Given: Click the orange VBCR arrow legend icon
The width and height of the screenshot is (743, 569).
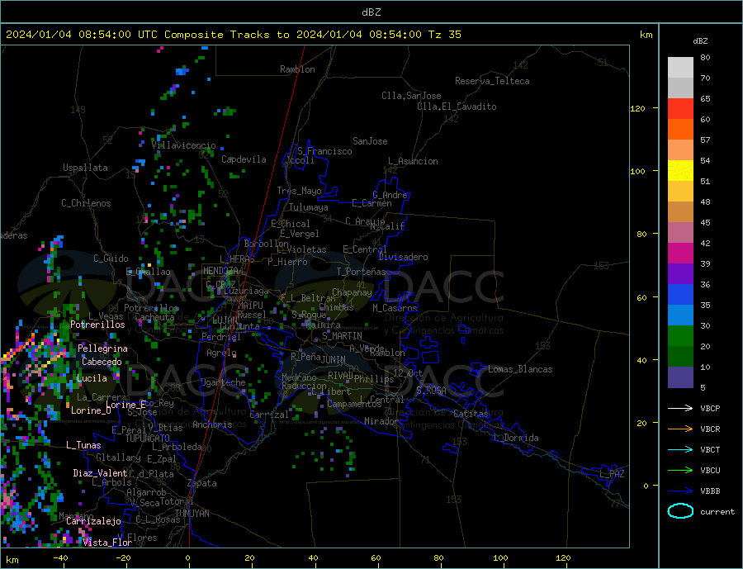Looking at the screenshot, I should pyautogui.click(x=680, y=429).
